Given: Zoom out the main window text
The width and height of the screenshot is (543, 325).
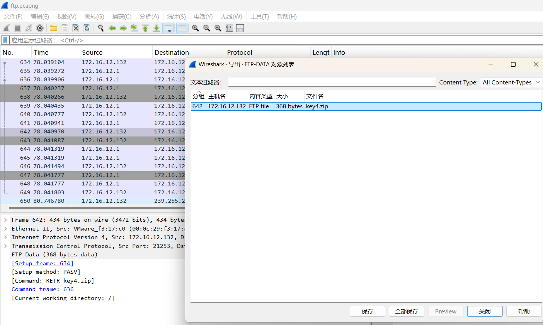Looking at the screenshot, I should pos(207,28).
